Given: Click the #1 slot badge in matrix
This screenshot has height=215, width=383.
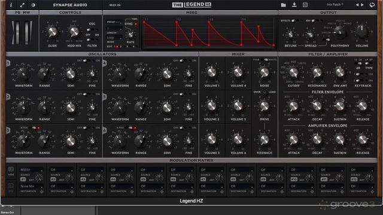Looking at the screenshot, I should click(23, 179).
